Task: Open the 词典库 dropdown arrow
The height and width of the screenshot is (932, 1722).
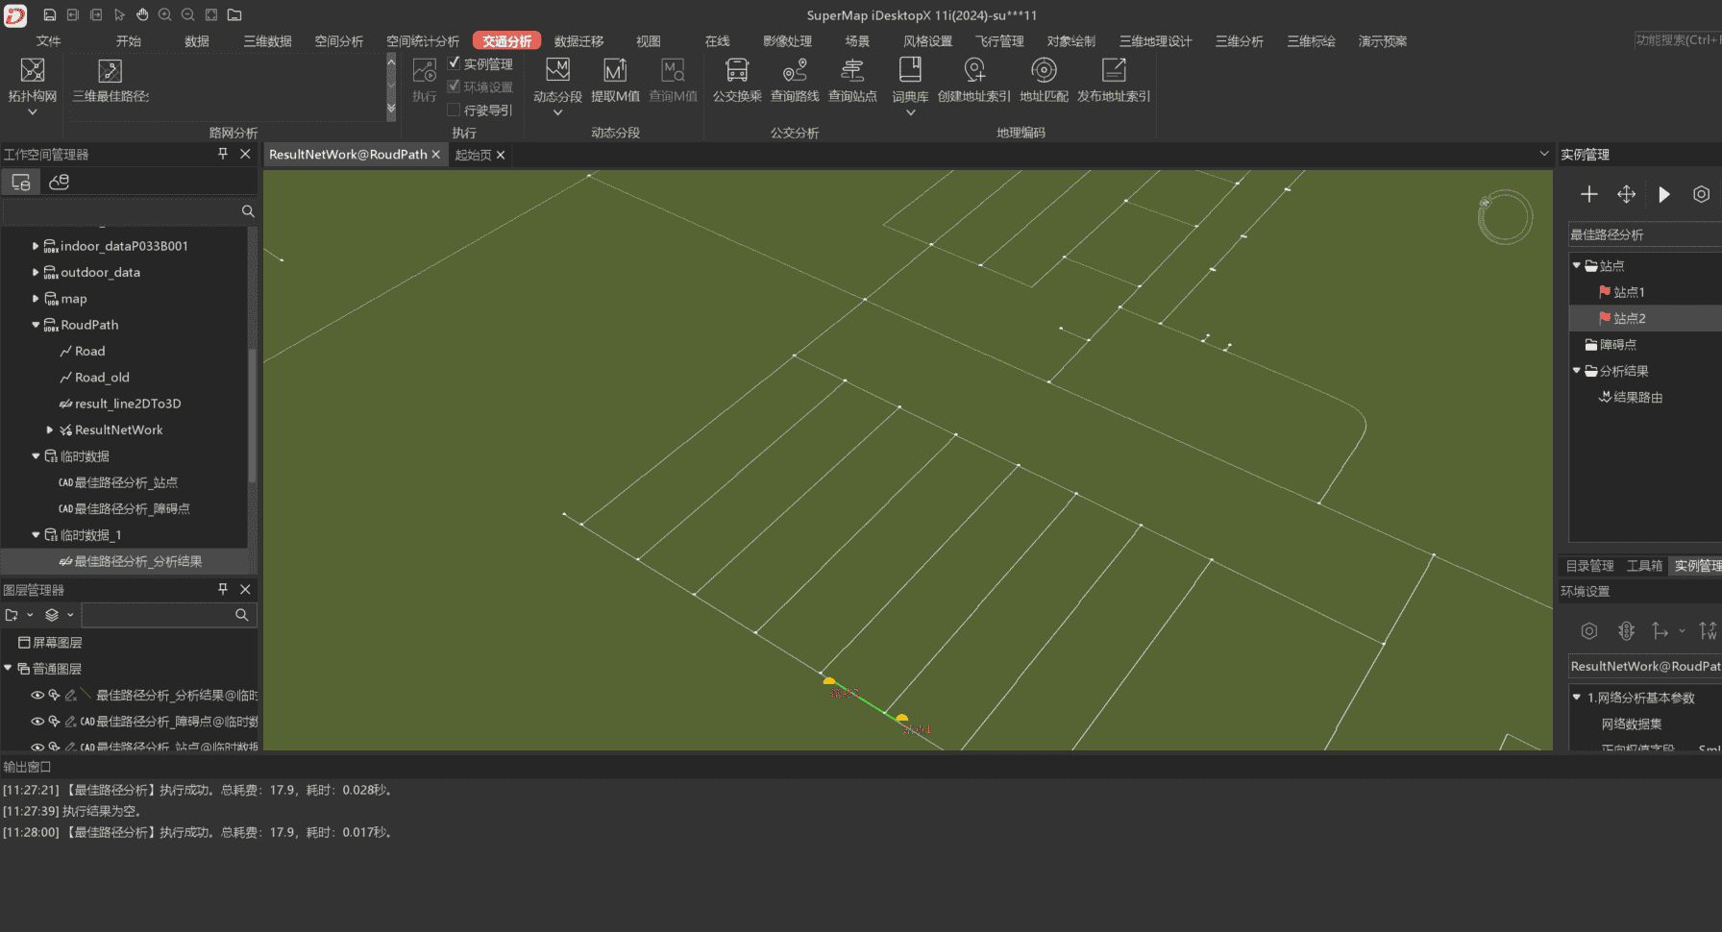Action: click(x=910, y=112)
